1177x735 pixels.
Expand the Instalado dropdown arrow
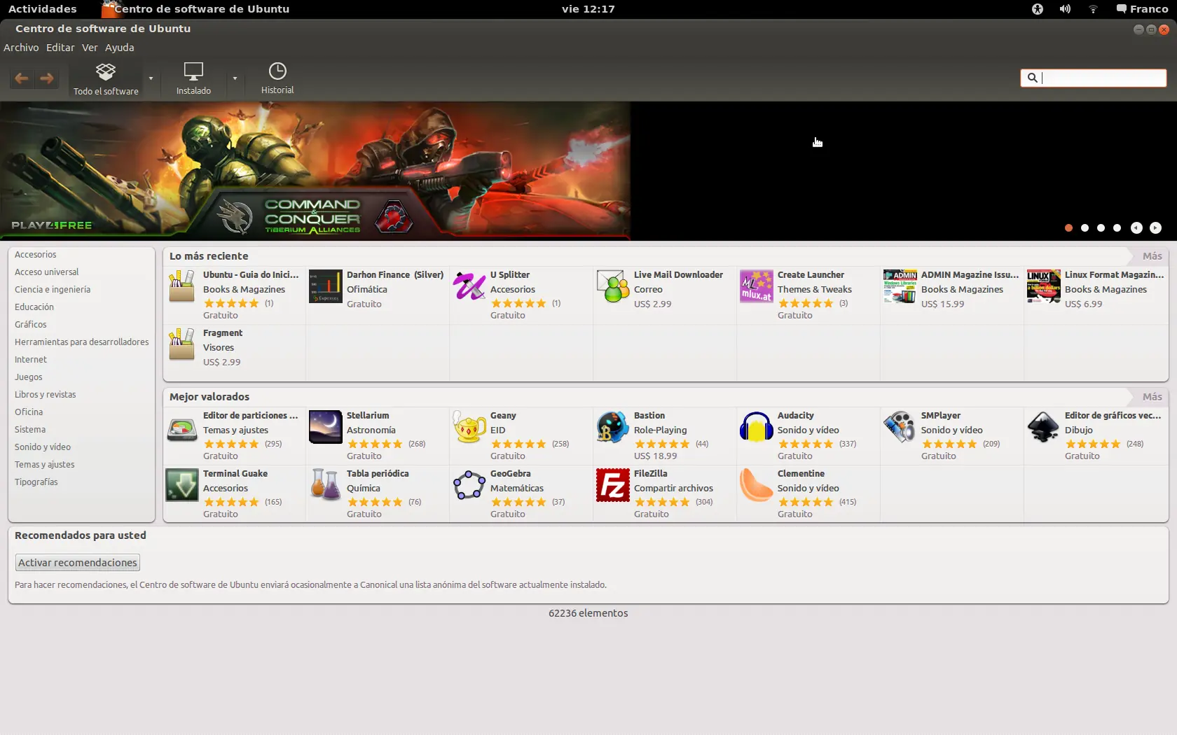[235, 78]
